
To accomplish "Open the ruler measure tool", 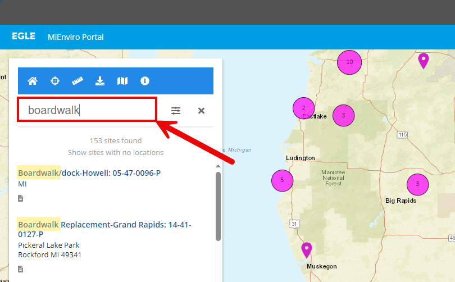I will click(78, 81).
